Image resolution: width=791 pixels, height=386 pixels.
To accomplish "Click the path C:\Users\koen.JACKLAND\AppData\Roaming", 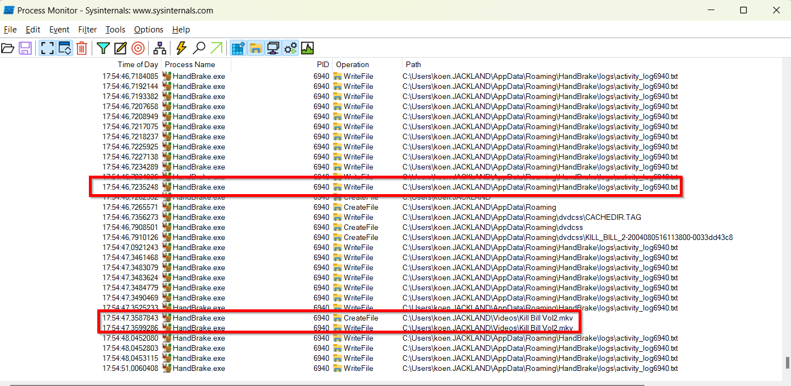I will (x=479, y=207).
